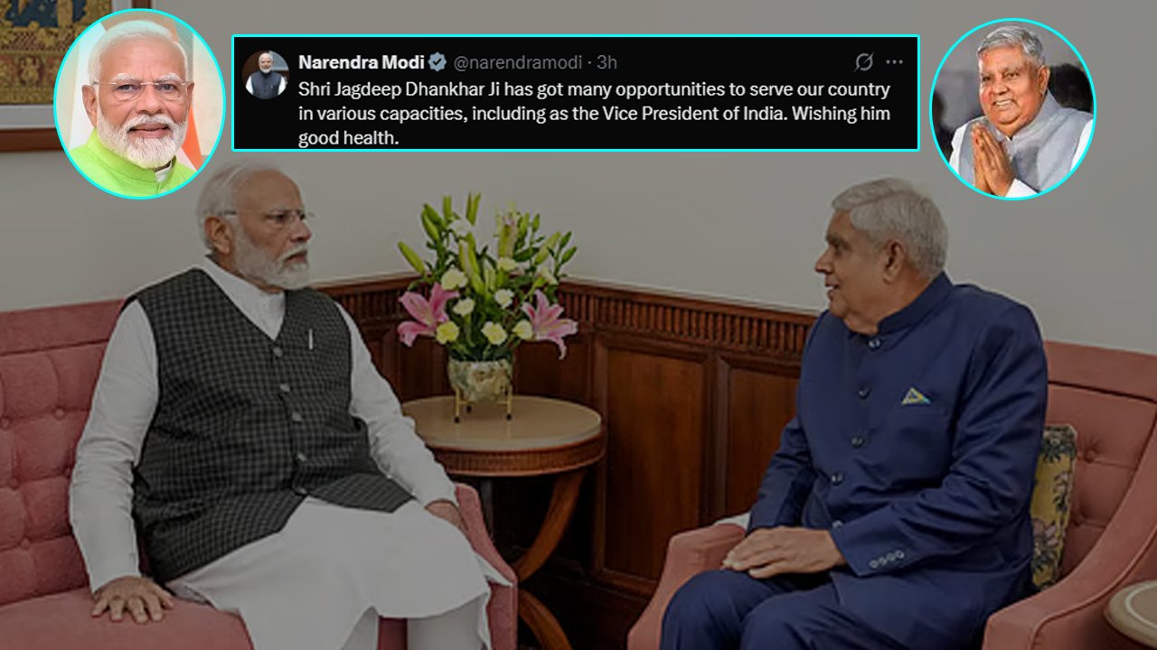
Task: Open the tweet author's small profile avatar
Action: (266, 74)
